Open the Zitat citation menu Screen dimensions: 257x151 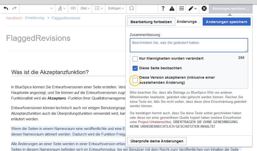coord(85,8)
